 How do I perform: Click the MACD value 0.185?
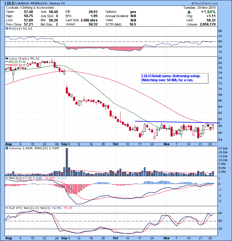[x=37, y=178]
